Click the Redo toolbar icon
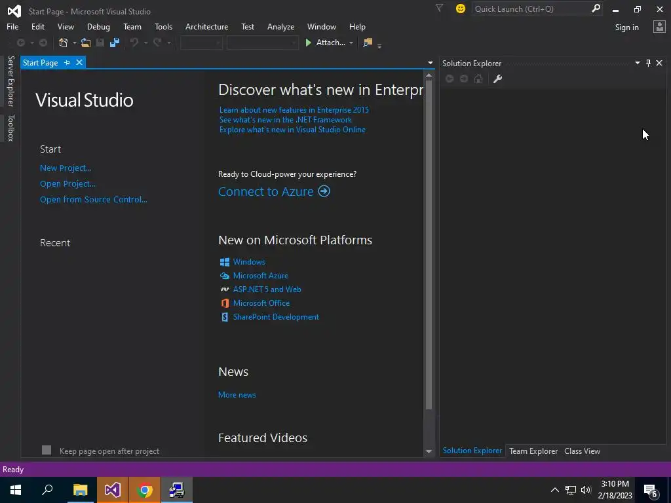Image resolution: width=671 pixels, height=503 pixels. (x=157, y=43)
